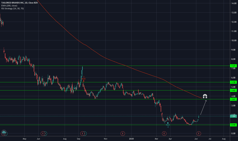Select the teal RsiLE long-entry arrow marker

(x=168, y=123)
